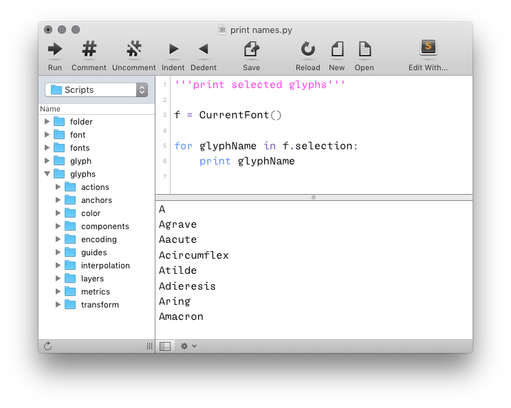The height and width of the screenshot is (408, 511).
Task: Click 'Adieresis' in the output
Action: point(187,286)
